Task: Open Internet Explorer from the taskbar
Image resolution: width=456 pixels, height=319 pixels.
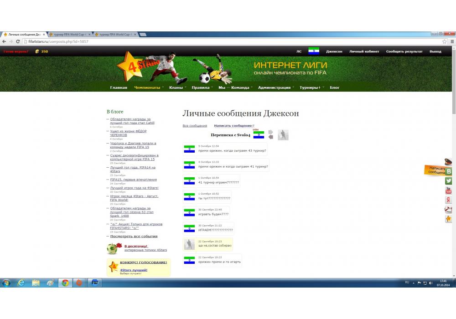Action: [21, 283]
